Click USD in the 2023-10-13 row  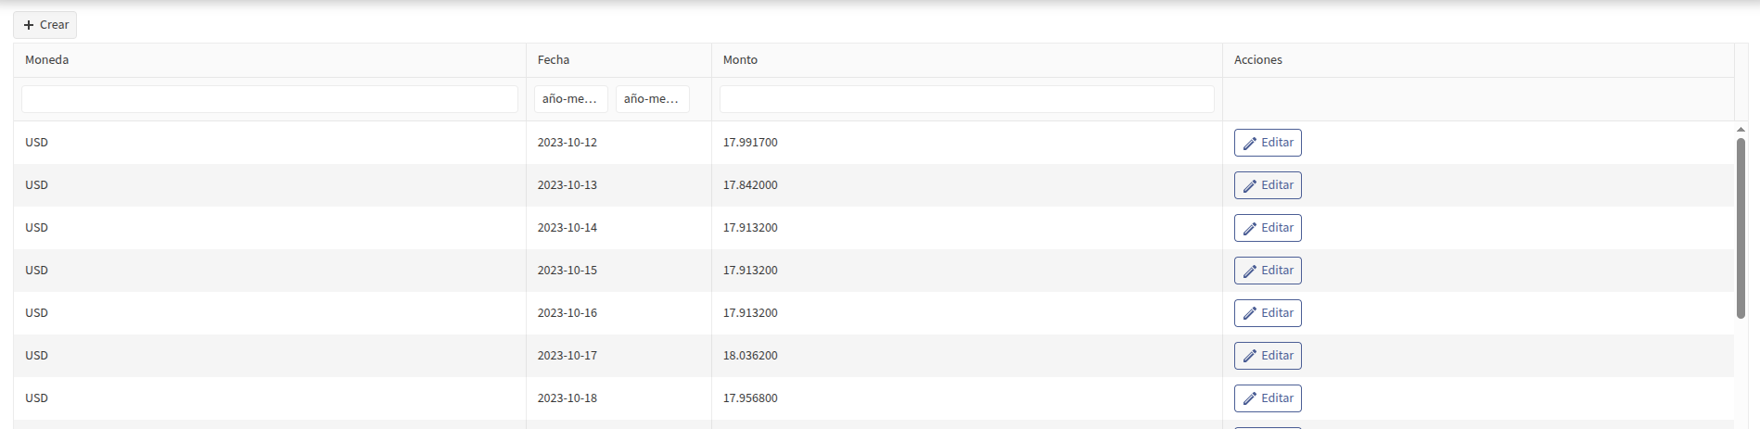click(36, 185)
